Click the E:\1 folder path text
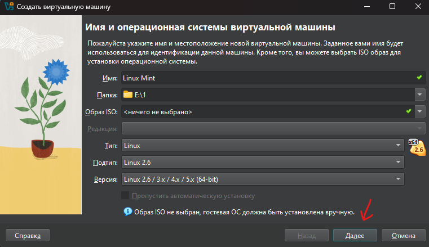The image size is (429, 247). (140, 95)
